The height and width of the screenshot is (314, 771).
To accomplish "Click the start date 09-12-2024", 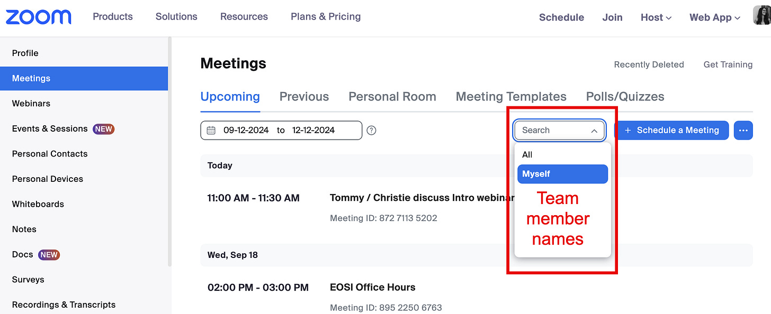I will 246,130.
